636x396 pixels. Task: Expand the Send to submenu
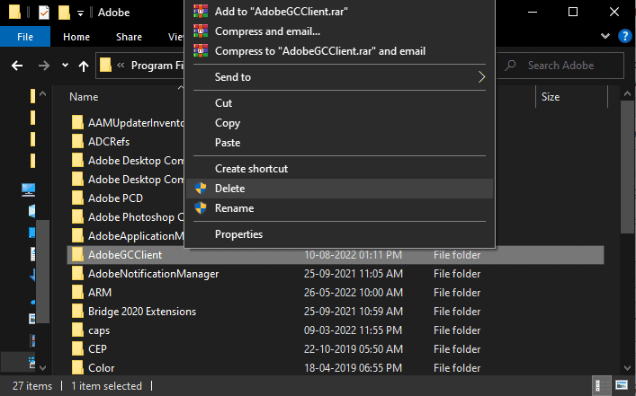(481, 77)
